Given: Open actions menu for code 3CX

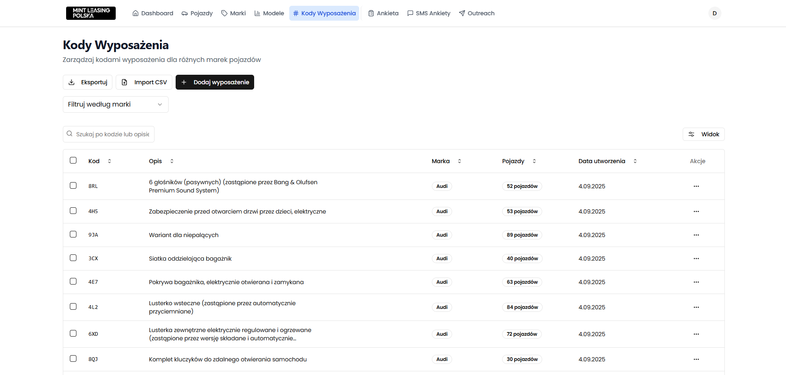Looking at the screenshot, I should (x=696, y=259).
